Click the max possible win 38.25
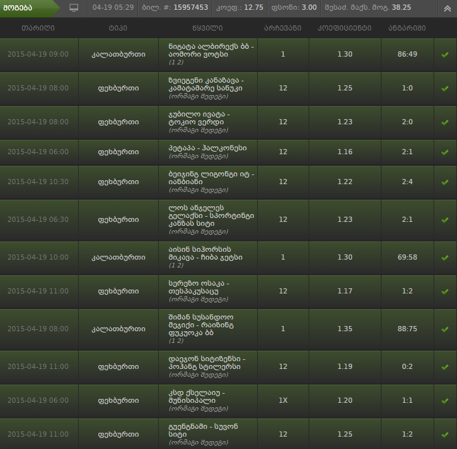This screenshot has width=457, height=449. coord(401,7)
